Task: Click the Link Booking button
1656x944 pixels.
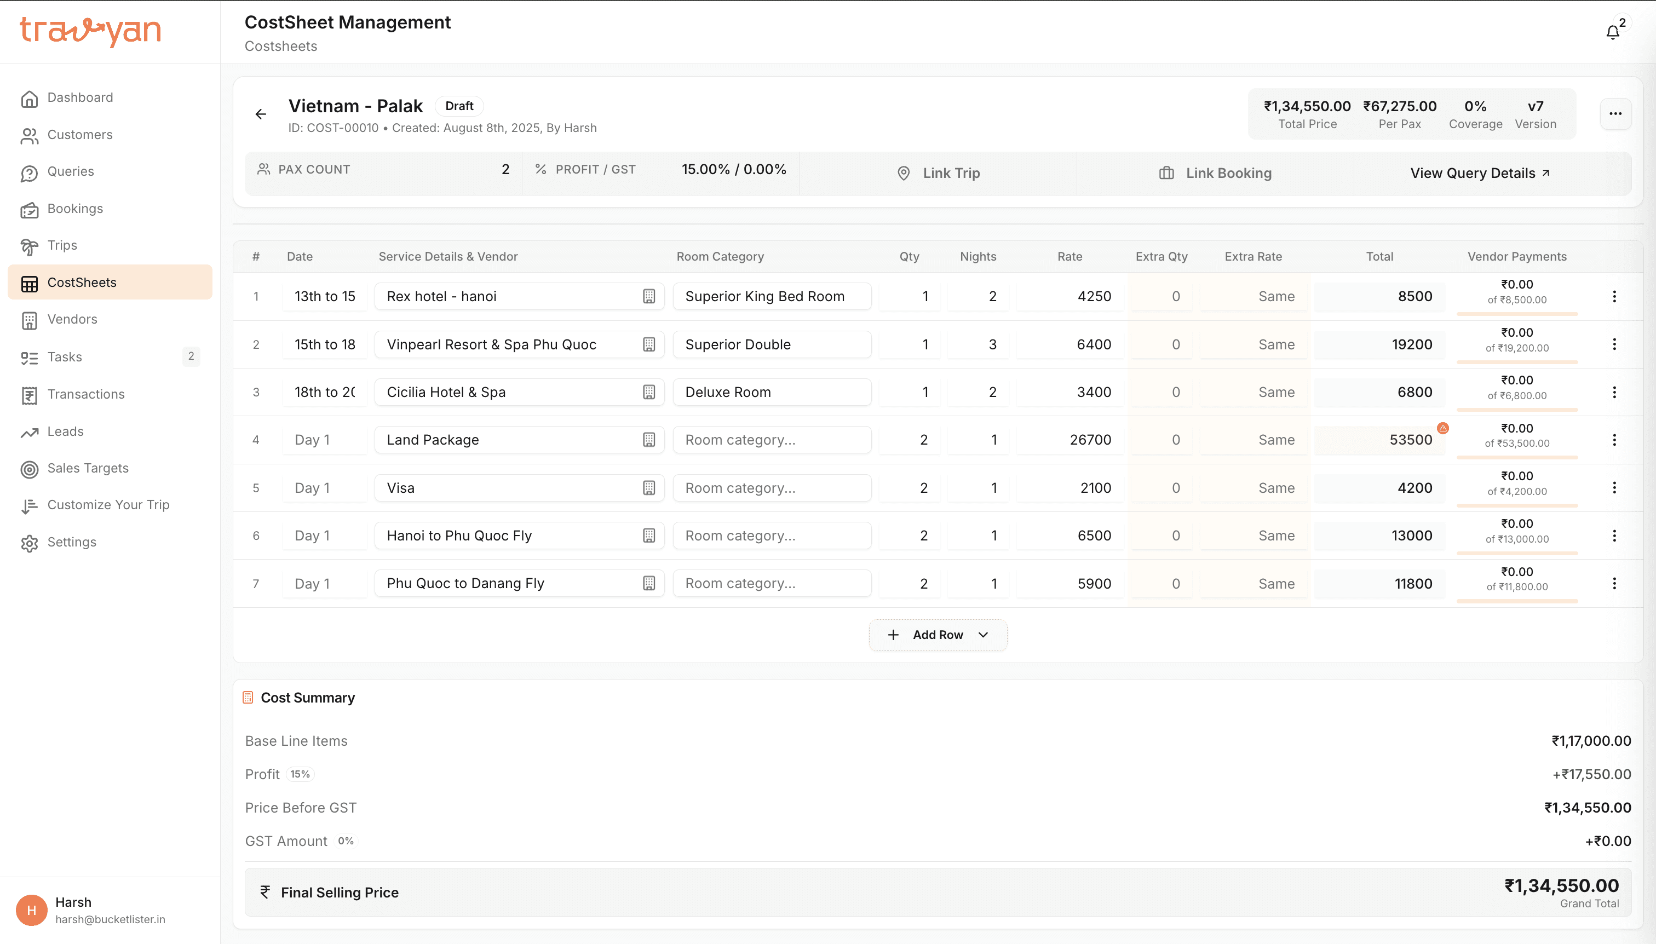Action: point(1215,173)
